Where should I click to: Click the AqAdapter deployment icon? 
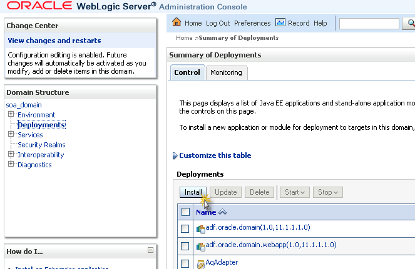(201, 263)
